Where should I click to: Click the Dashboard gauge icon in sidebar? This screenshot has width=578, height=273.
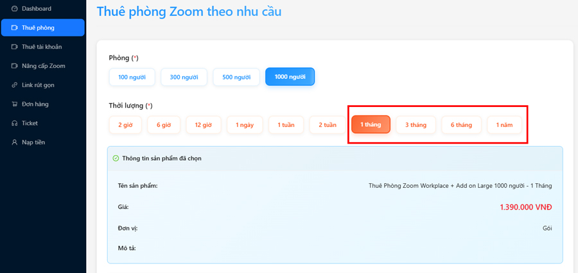[15, 8]
